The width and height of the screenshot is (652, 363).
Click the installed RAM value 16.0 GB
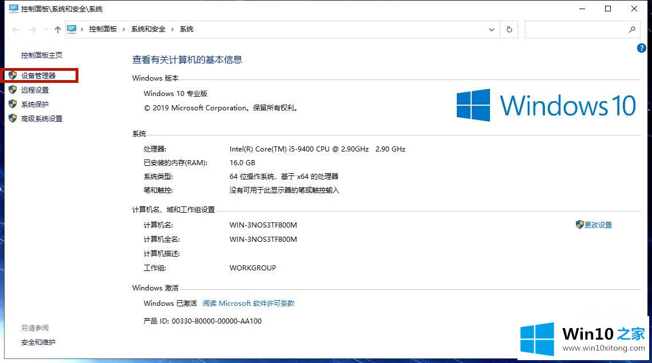[x=242, y=163]
